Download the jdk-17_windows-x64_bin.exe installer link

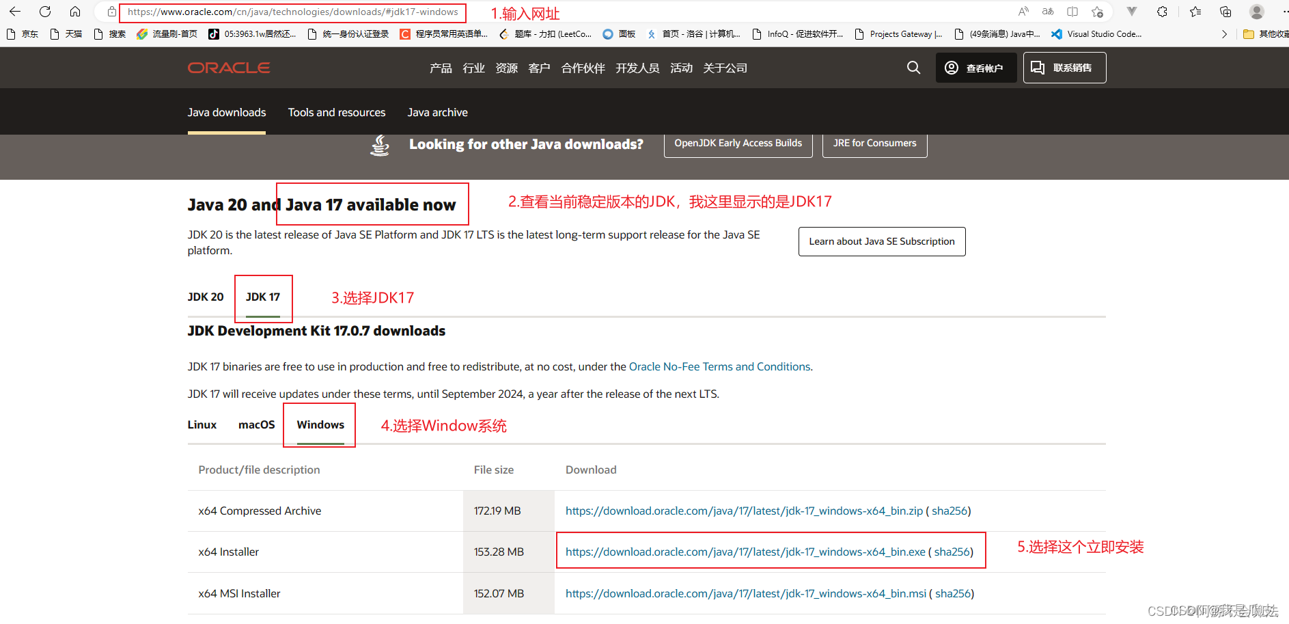745,552
